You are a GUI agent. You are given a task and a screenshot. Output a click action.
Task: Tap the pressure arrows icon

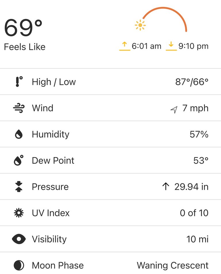pyautogui.click(x=19, y=187)
